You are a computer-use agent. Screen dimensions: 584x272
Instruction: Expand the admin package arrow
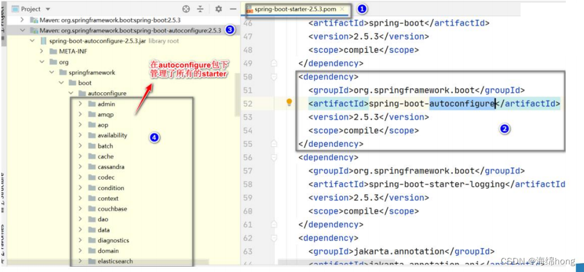click(x=80, y=104)
